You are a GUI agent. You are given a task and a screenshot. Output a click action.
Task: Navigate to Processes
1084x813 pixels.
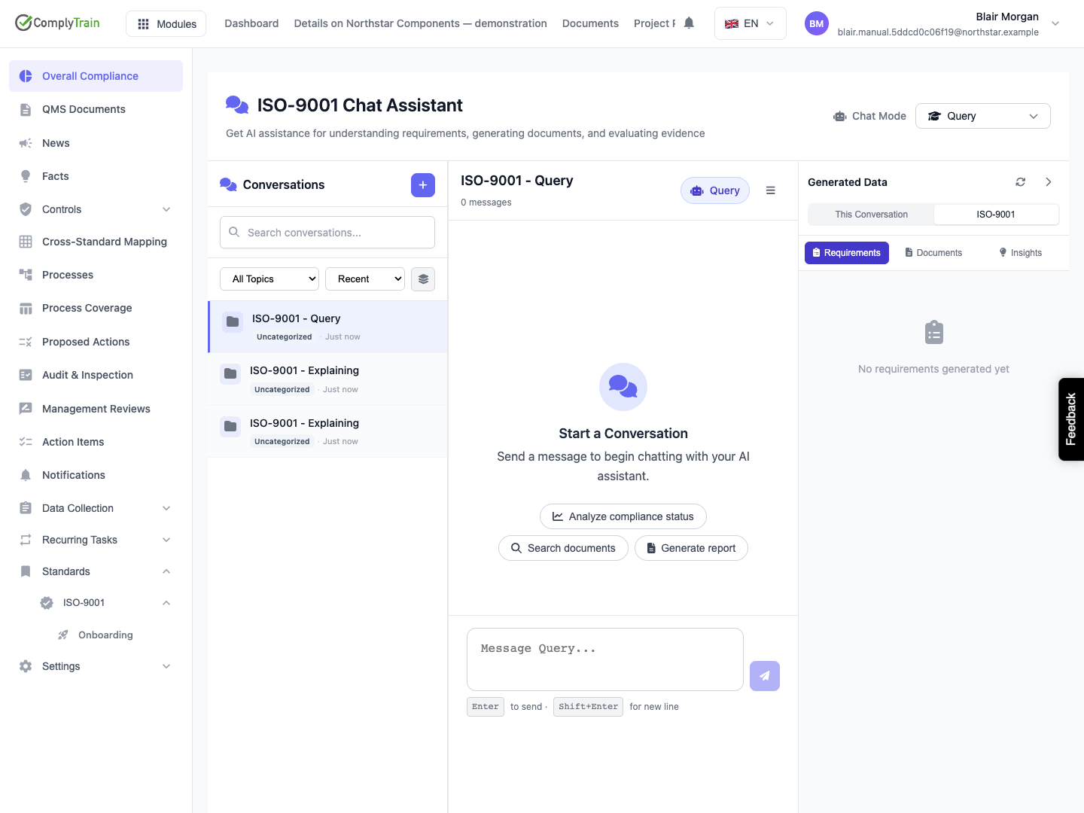96,275
